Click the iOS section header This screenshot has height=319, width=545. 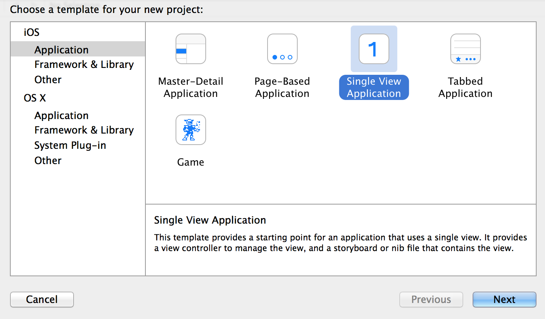(32, 32)
